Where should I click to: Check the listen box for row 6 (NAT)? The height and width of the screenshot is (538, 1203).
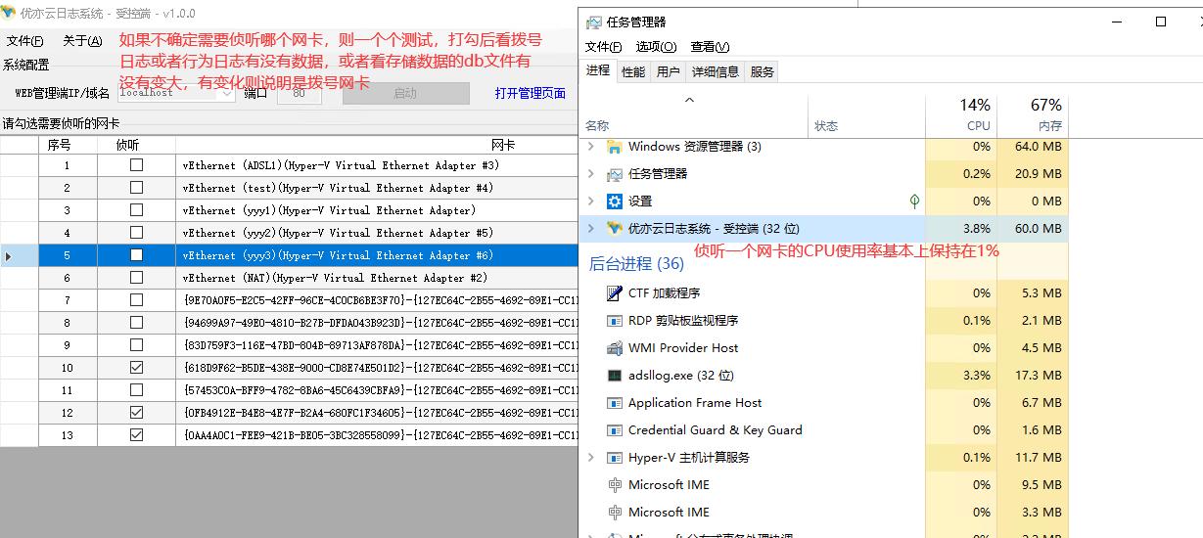click(136, 278)
